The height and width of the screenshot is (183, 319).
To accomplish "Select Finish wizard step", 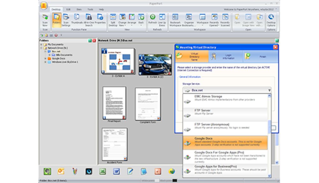I will tap(260, 56).
